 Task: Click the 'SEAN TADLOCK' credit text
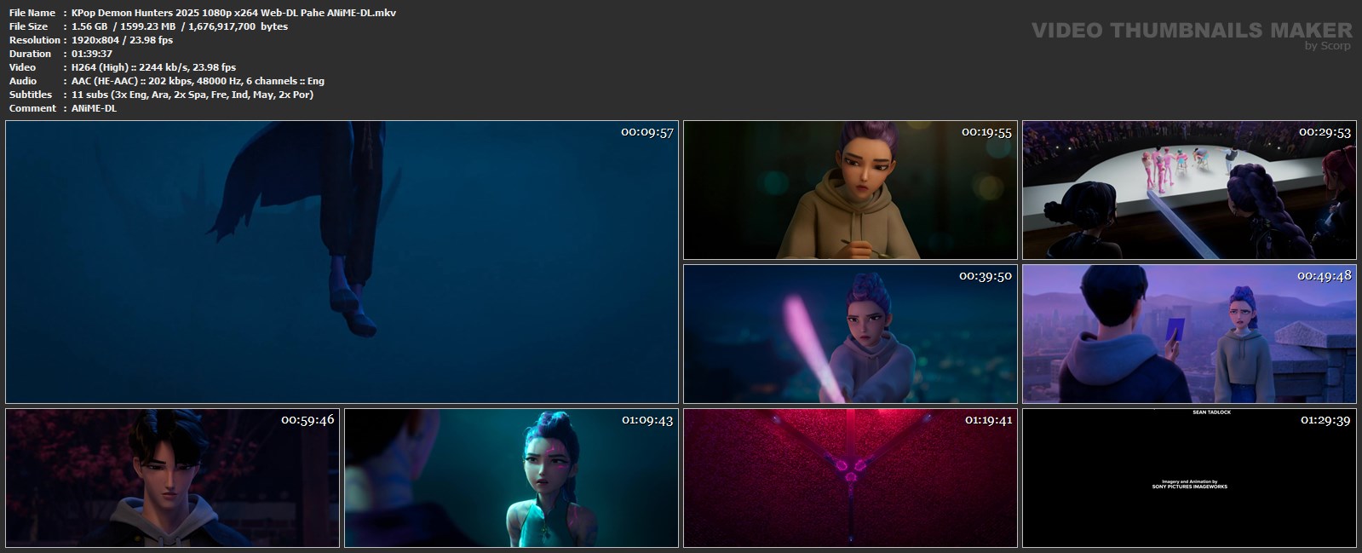coord(1212,412)
